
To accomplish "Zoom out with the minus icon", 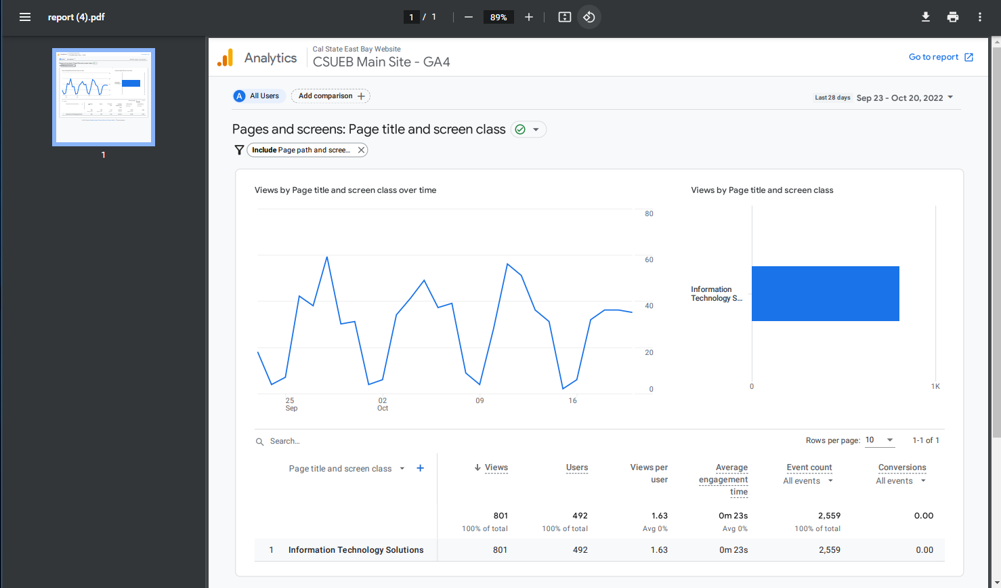I will click(468, 17).
